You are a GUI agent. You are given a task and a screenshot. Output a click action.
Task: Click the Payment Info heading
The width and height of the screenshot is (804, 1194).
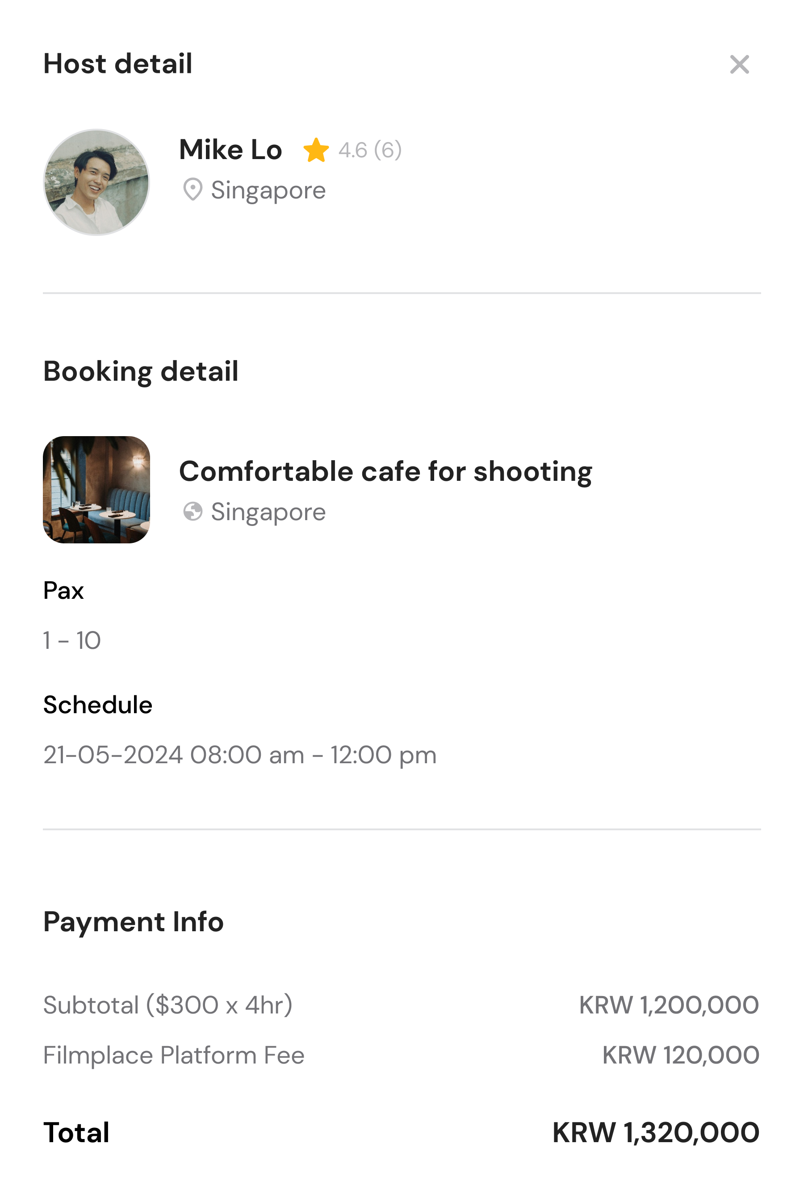(x=133, y=922)
